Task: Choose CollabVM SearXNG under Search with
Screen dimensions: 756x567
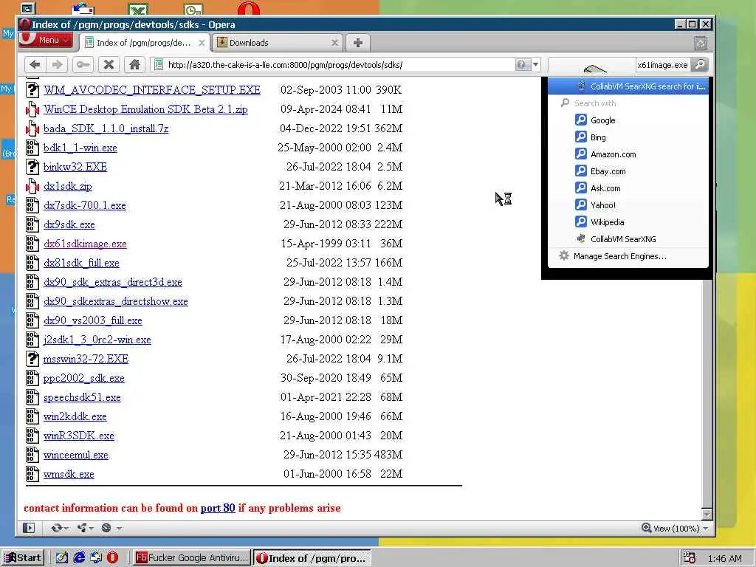Action: pyautogui.click(x=628, y=239)
